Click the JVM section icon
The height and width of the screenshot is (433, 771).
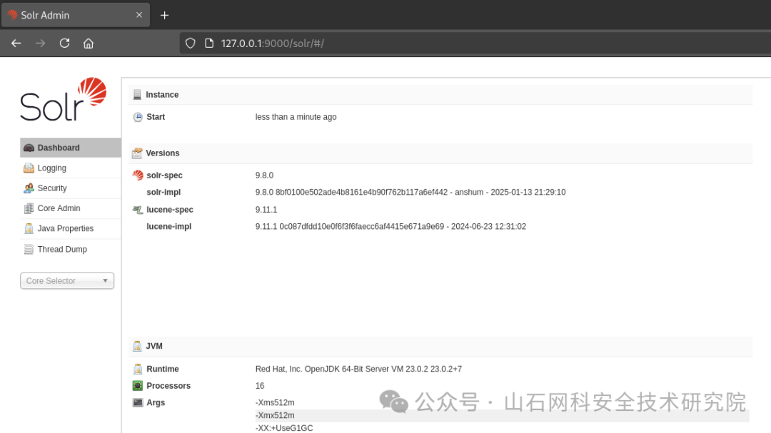[x=137, y=346]
